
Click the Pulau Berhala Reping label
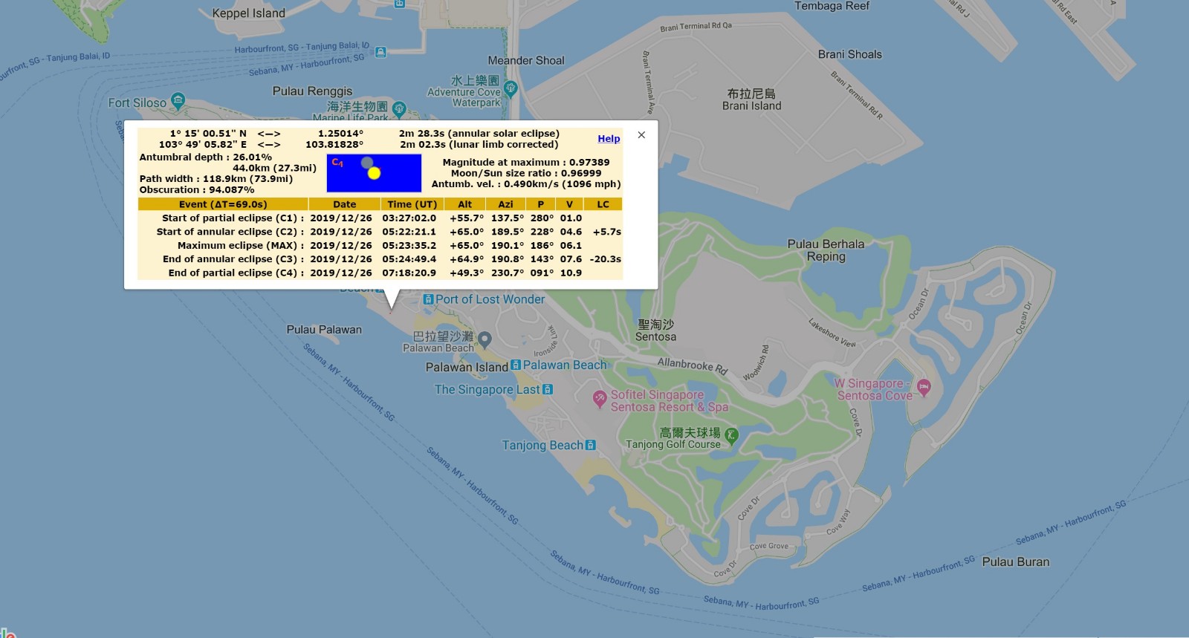(x=826, y=250)
